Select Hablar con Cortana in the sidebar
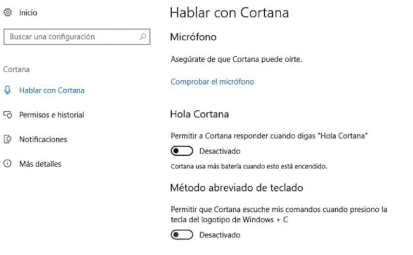 51,90
